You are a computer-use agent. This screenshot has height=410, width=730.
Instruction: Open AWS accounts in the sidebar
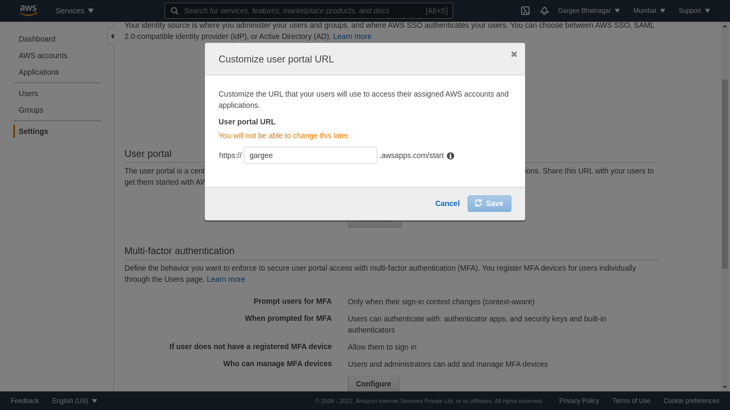point(43,56)
